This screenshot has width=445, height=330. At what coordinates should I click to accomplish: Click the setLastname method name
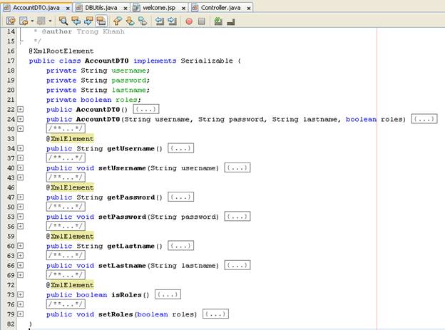point(122,266)
